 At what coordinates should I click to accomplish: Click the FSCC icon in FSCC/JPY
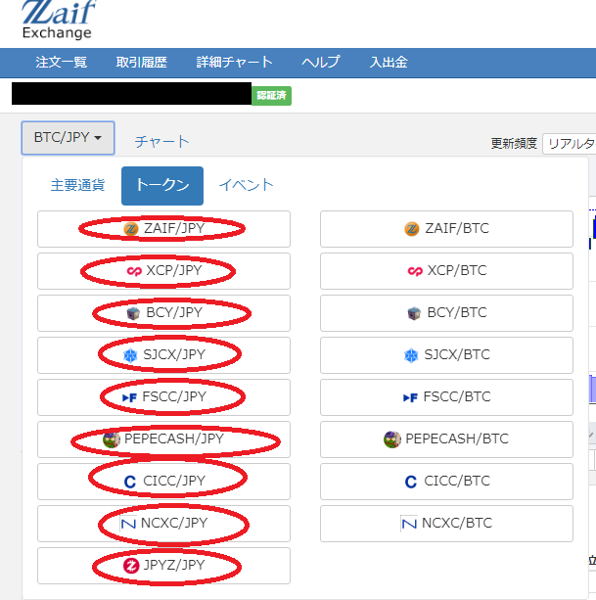click(x=130, y=398)
